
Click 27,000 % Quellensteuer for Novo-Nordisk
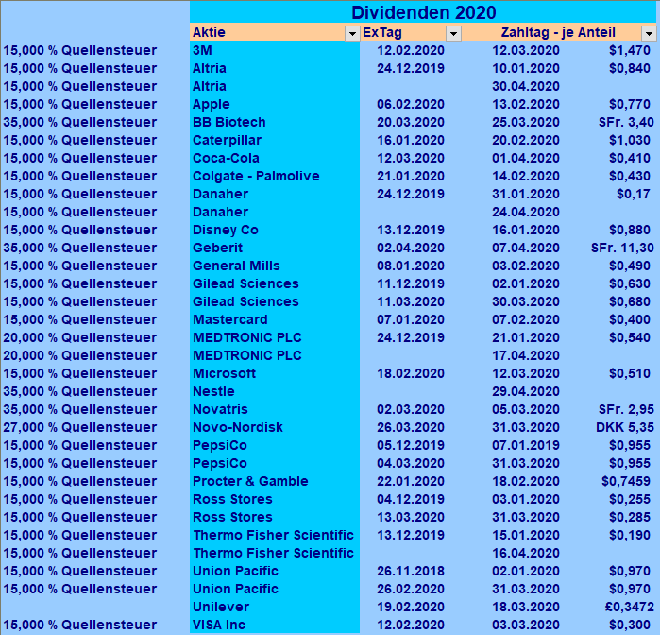click(80, 427)
